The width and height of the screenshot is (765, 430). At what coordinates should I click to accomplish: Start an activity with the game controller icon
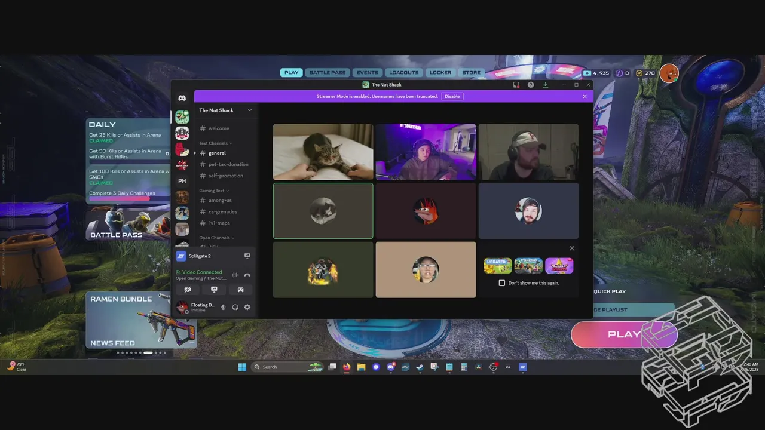pyautogui.click(x=240, y=290)
